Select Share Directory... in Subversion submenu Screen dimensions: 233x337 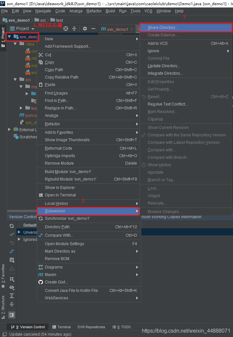coord(186,28)
